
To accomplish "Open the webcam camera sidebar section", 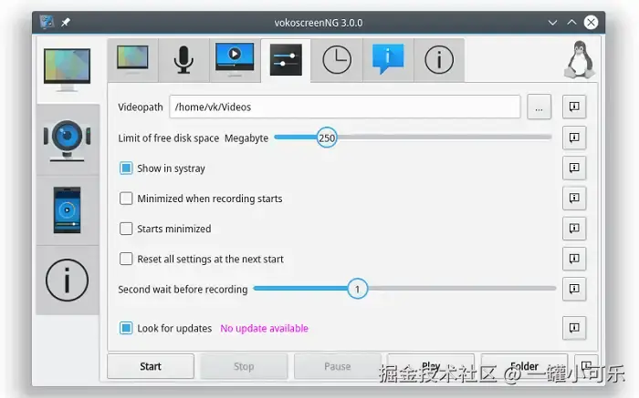I will 68,140.
